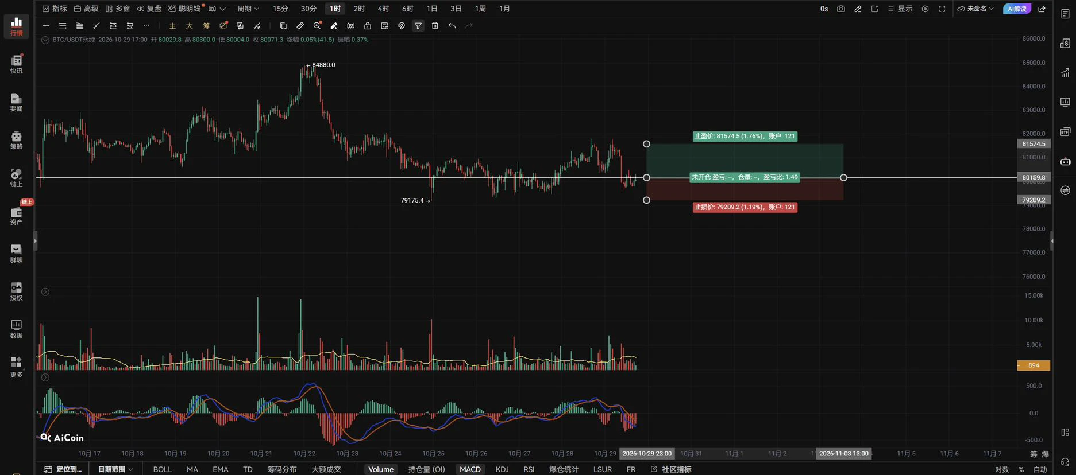Open the 快讯 news flash section
Screen dimensions: 1076x475
click(x=16, y=64)
